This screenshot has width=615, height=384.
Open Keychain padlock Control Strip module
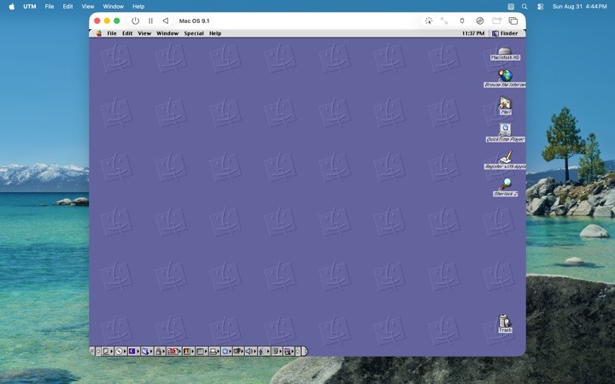[160, 352]
